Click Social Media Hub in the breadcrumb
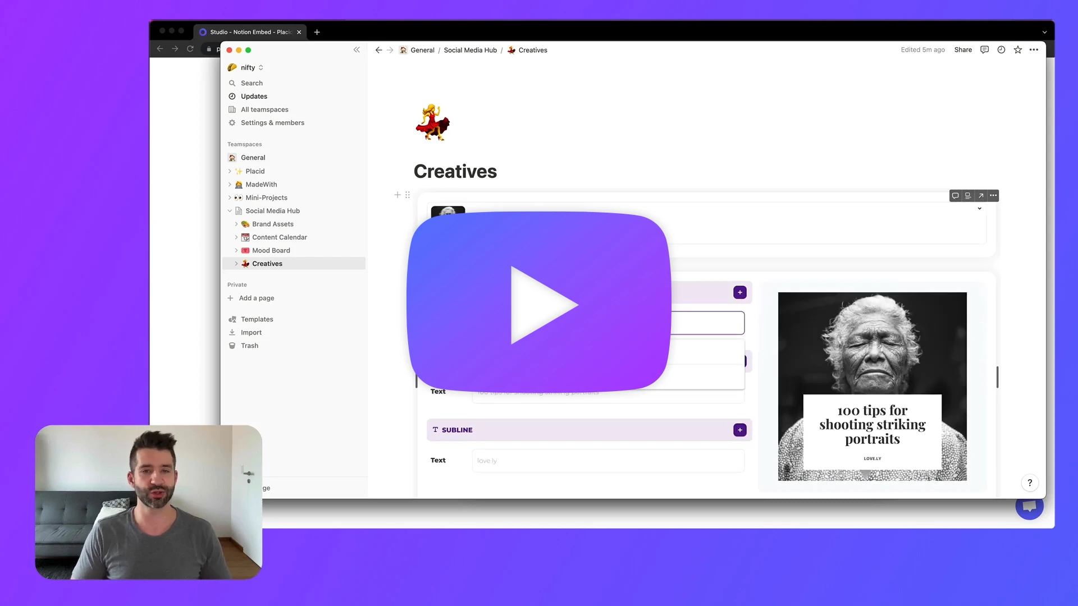This screenshot has width=1078, height=606. (471, 50)
